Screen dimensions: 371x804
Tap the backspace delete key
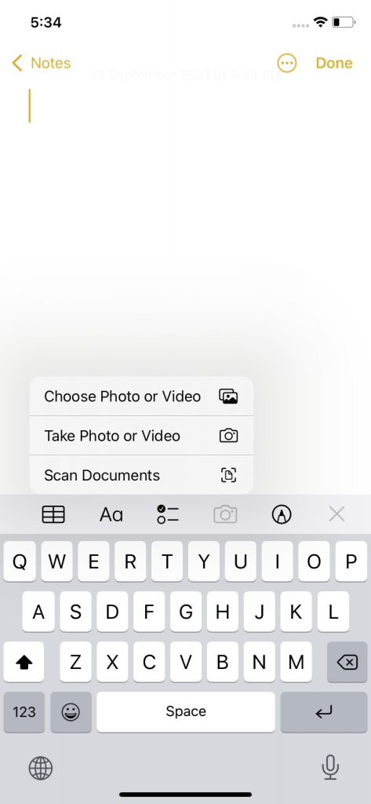[x=347, y=662]
